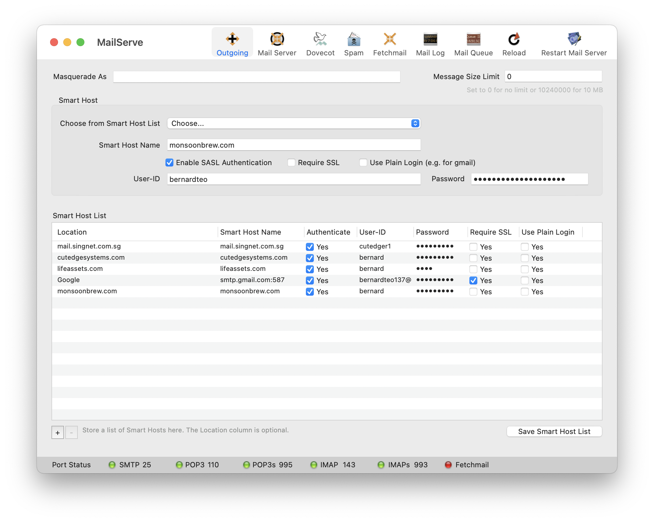654x522 pixels.
Task: Open the Choose Smart Host dropdown
Action: [293, 123]
